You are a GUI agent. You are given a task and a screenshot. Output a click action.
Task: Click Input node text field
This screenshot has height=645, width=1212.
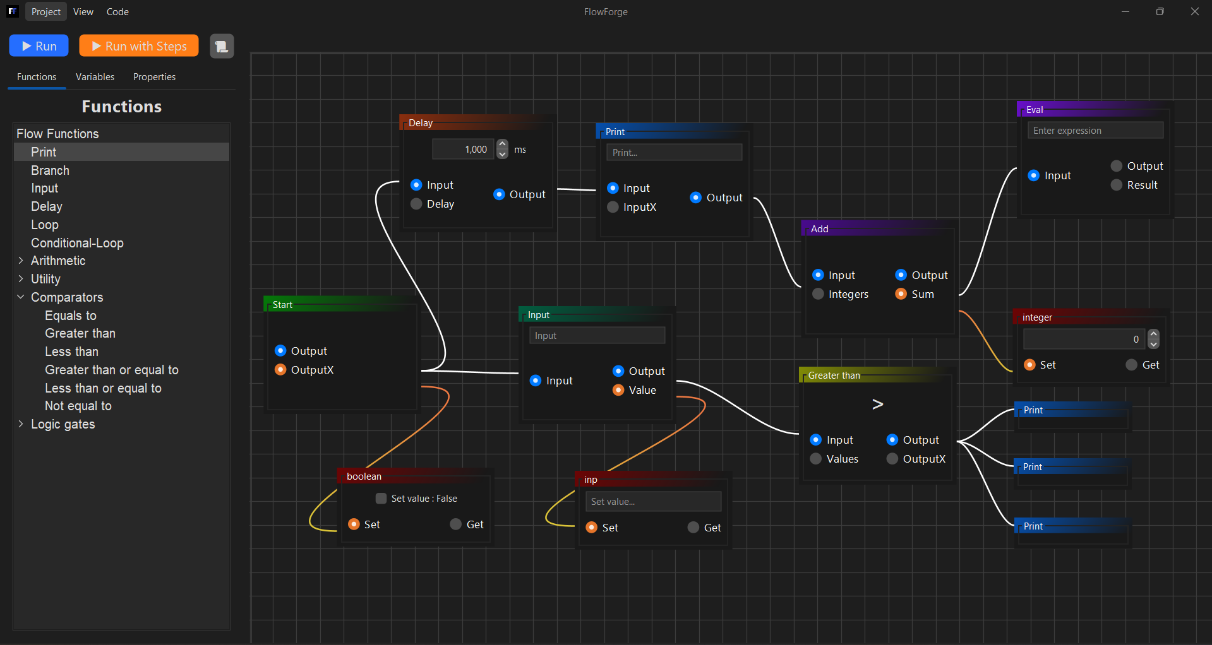597,336
